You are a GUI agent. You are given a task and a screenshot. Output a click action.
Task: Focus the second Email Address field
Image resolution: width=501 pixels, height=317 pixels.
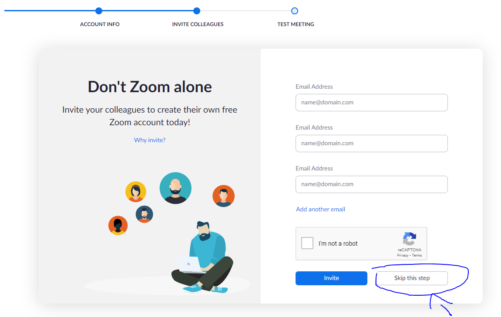coord(372,143)
